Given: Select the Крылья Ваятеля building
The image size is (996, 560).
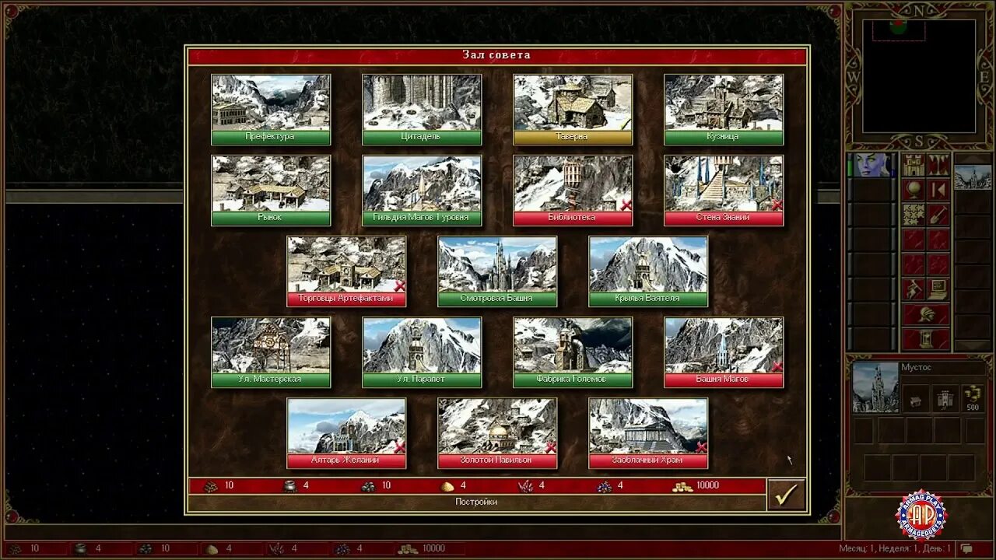Looking at the screenshot, I should pos(648,271).
